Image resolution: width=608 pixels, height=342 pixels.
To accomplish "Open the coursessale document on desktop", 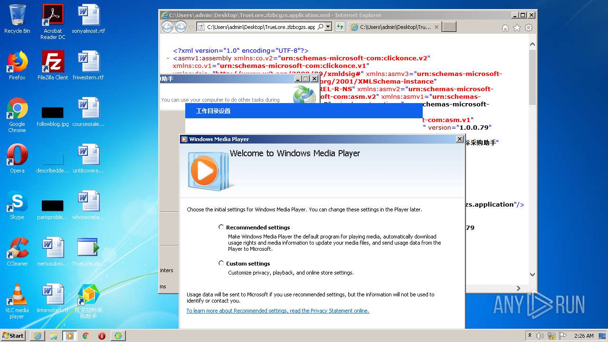I will (x=88, y=112).
